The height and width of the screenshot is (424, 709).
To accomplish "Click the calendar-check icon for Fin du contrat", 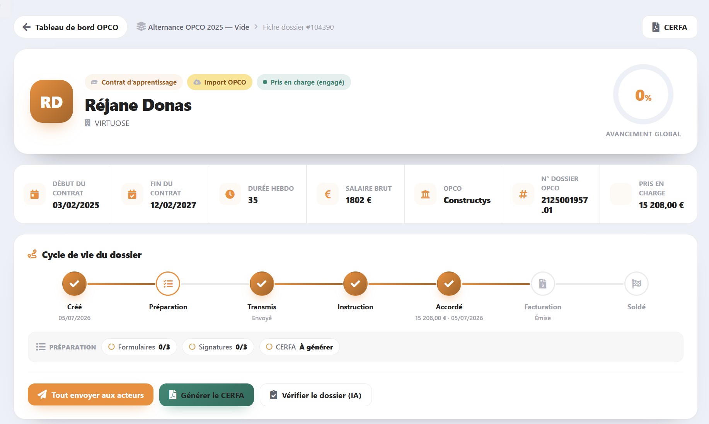I will [x=132, y=194].
